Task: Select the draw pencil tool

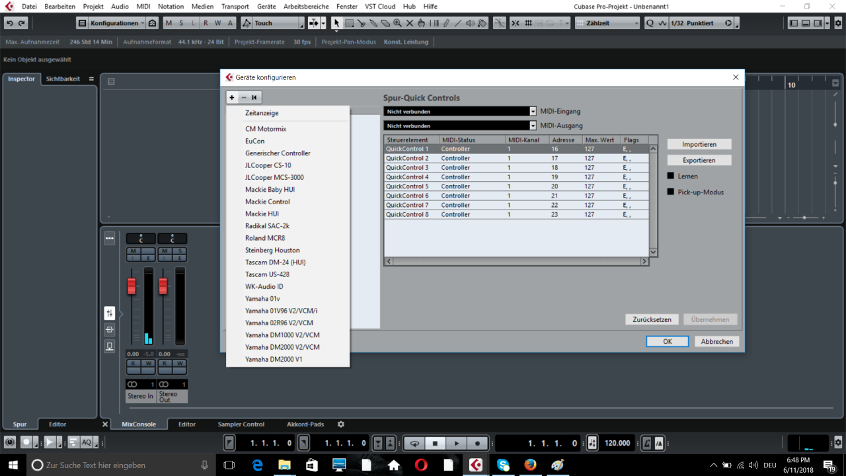Action: click(x=446, y=23)
